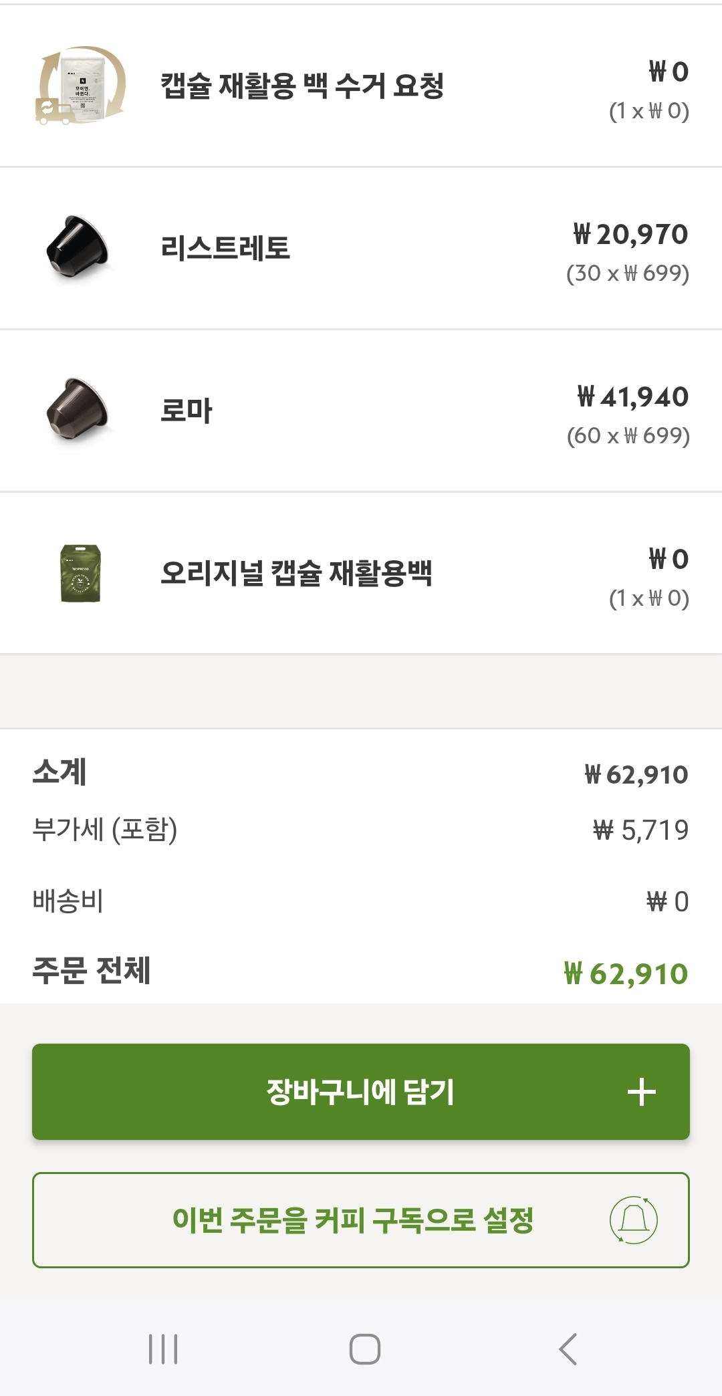The height and width of the screenshot is (1396, 722).
Task: Go back with the Android back arrow
Action: pyautogui.click(x=568, y=1349)
